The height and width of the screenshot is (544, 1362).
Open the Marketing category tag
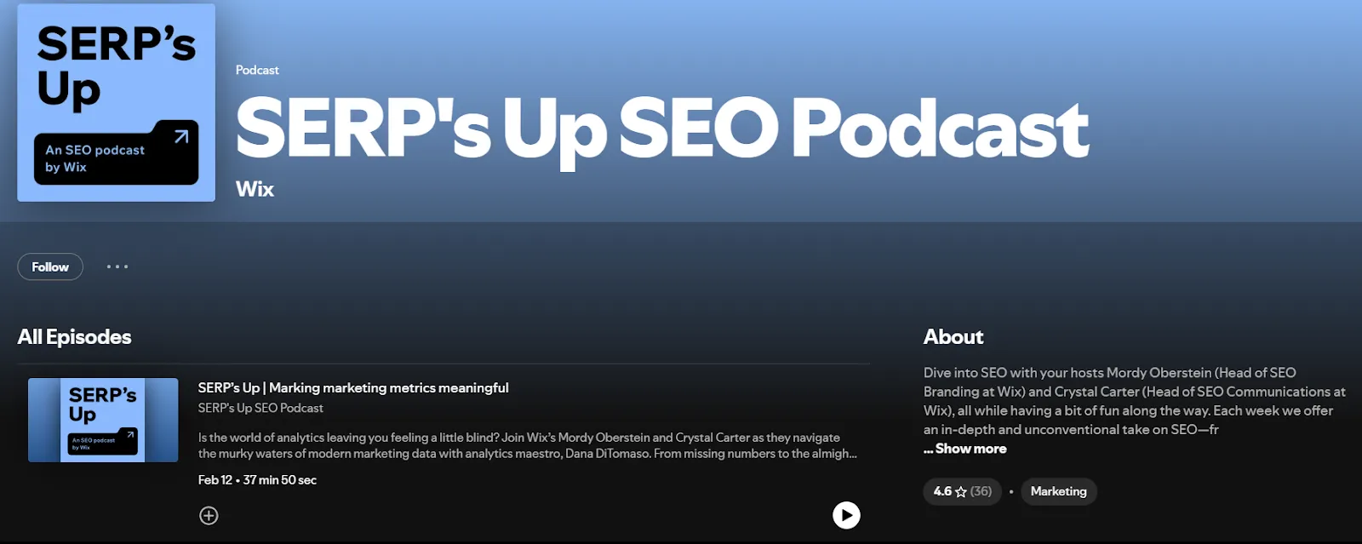click(1058, 491)
